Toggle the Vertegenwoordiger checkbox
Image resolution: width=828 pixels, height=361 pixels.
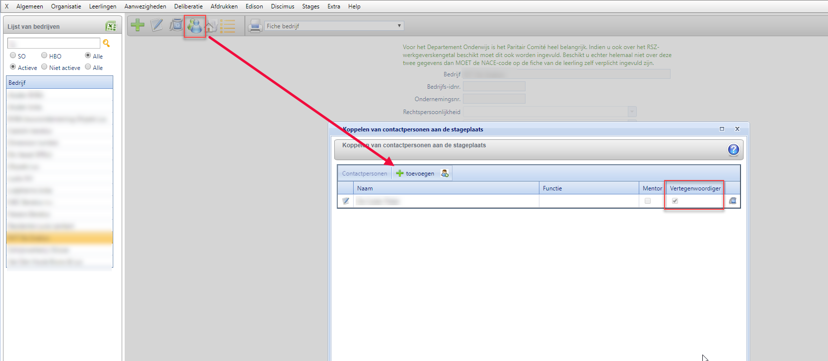pyautogui.click(x=675, y=201)
